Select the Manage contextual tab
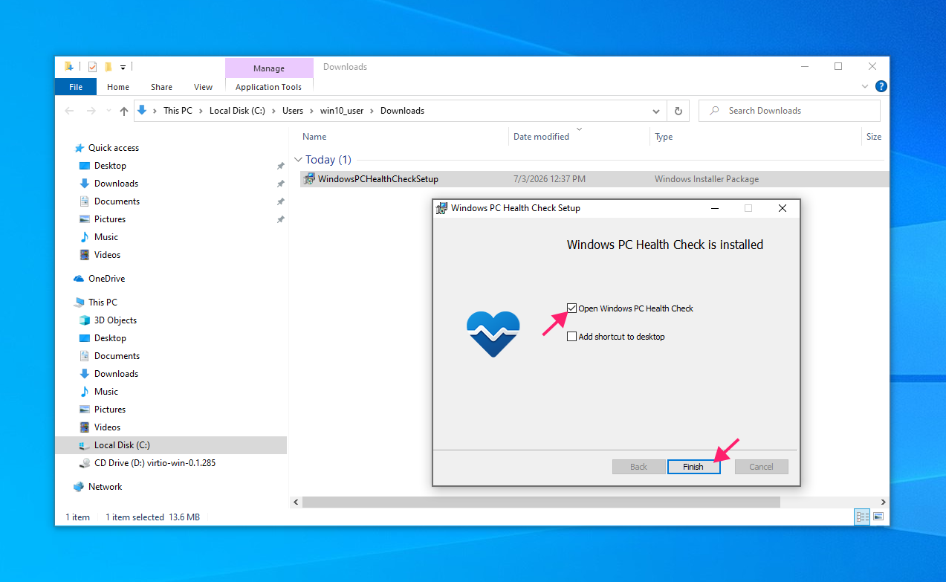The width and height of the screenshot is (946, 582). coord(269,68)
